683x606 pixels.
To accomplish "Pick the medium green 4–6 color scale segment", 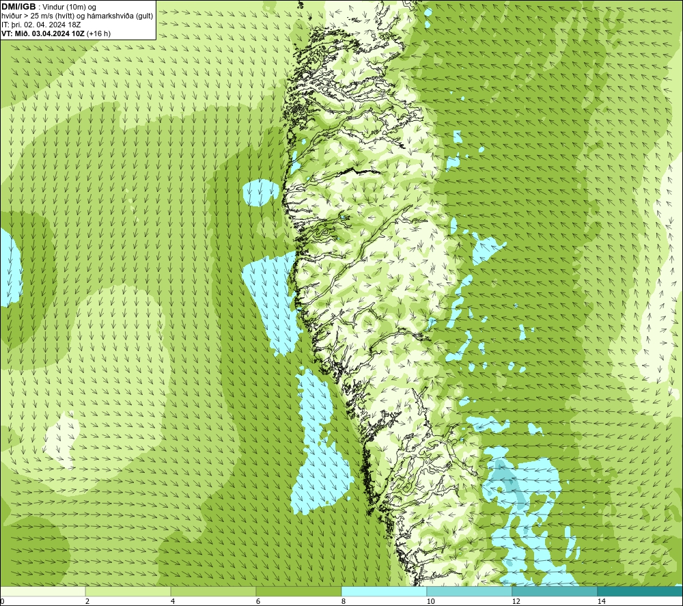I will click(213, 591).
